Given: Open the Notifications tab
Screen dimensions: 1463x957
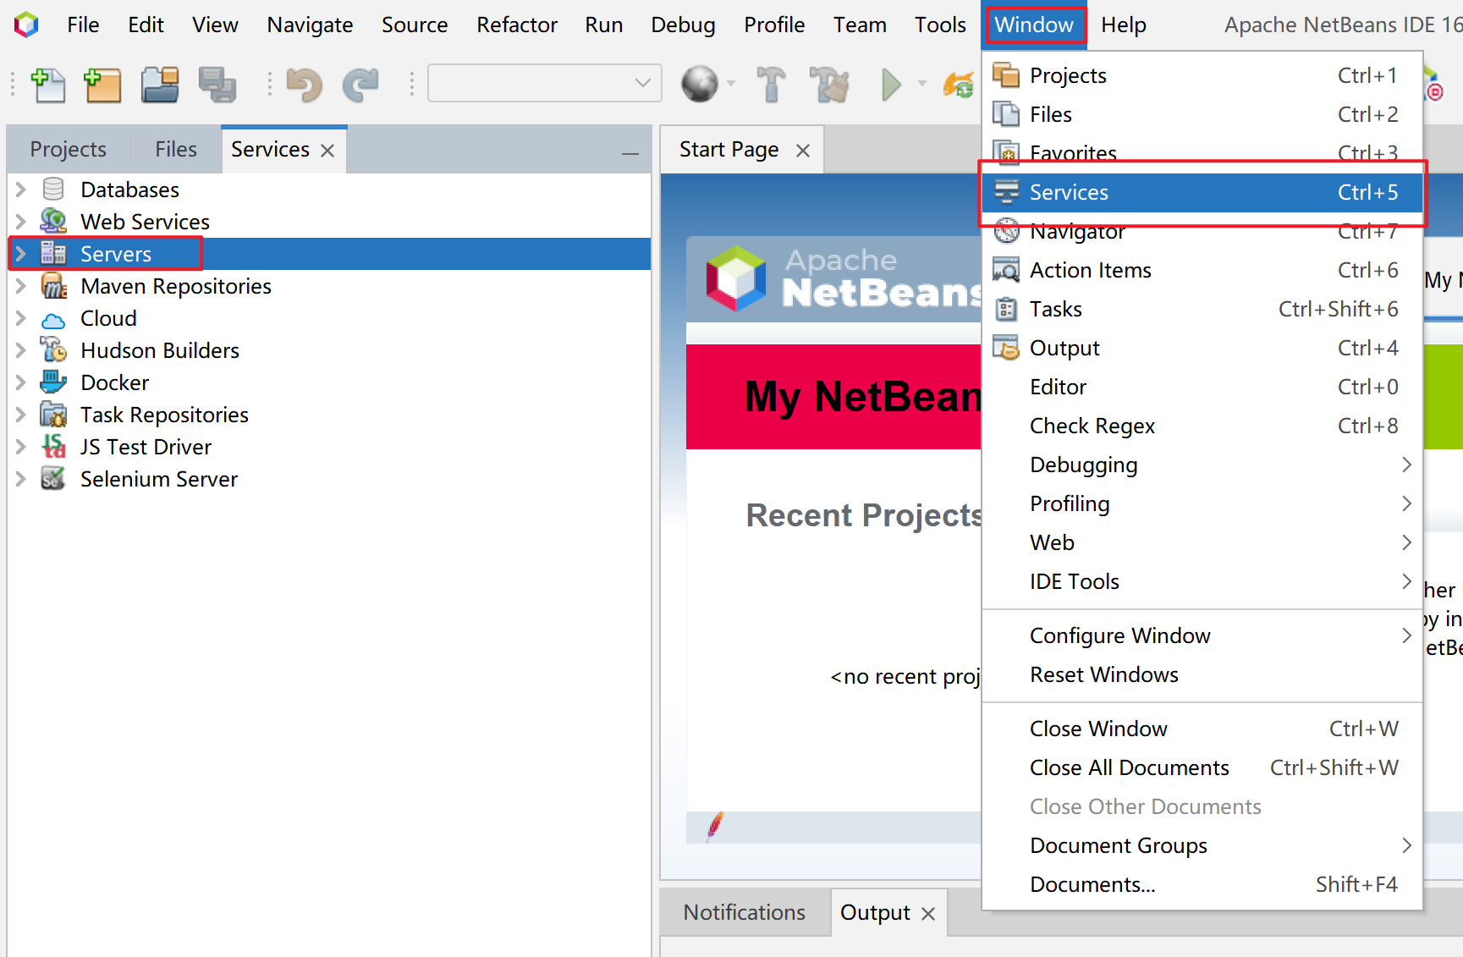Looking at the screenshot, I should pos(745,912).
